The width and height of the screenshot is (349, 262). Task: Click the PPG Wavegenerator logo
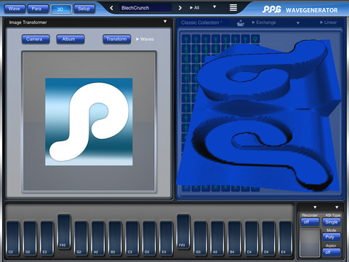[x=300, y=9]
